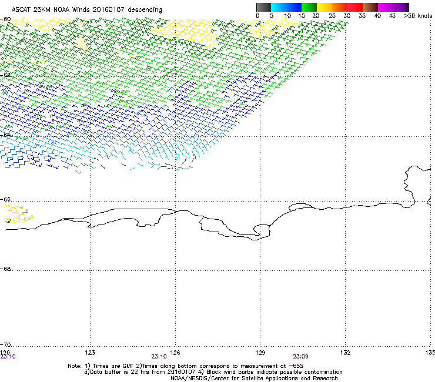Select the yellow 20-25 knots legend segment
Image resolution: width=435 pixels, height=382 pixels.
[x=324, y=7]
